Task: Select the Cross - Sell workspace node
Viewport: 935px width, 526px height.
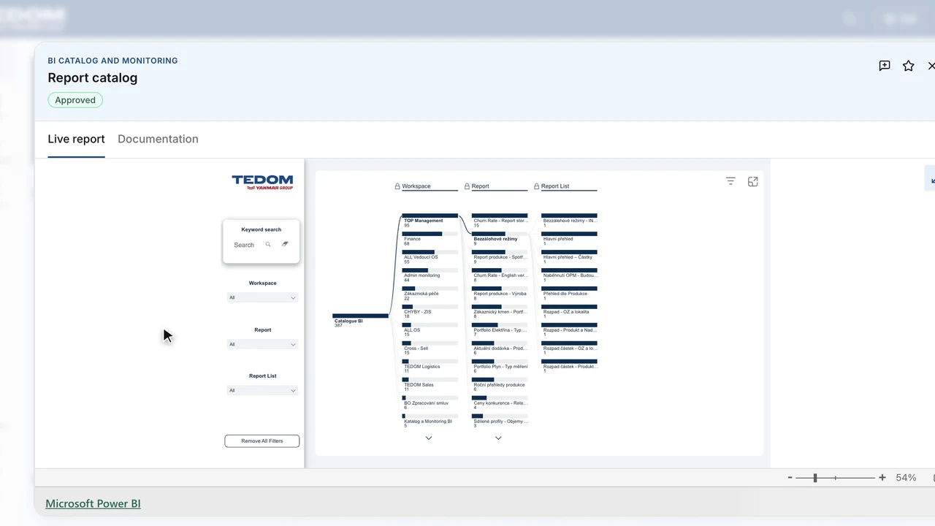Action: [x=430, y=348]
